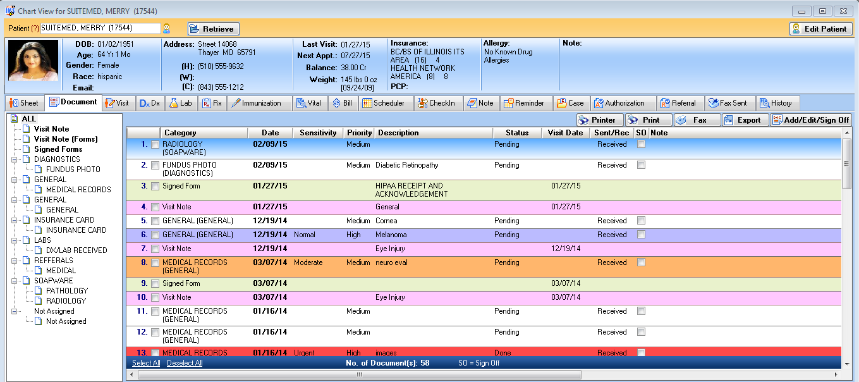The image size is (859, 382).
Task: Open Immunization tab with syringe icon
Action: pos(256,103)
